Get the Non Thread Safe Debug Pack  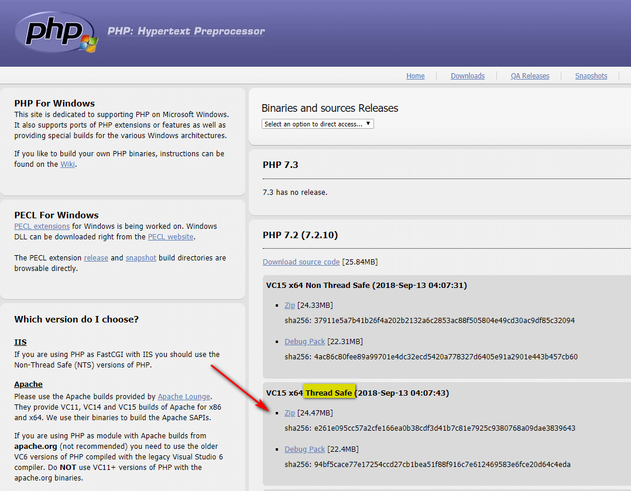click(x=304, y=342)
